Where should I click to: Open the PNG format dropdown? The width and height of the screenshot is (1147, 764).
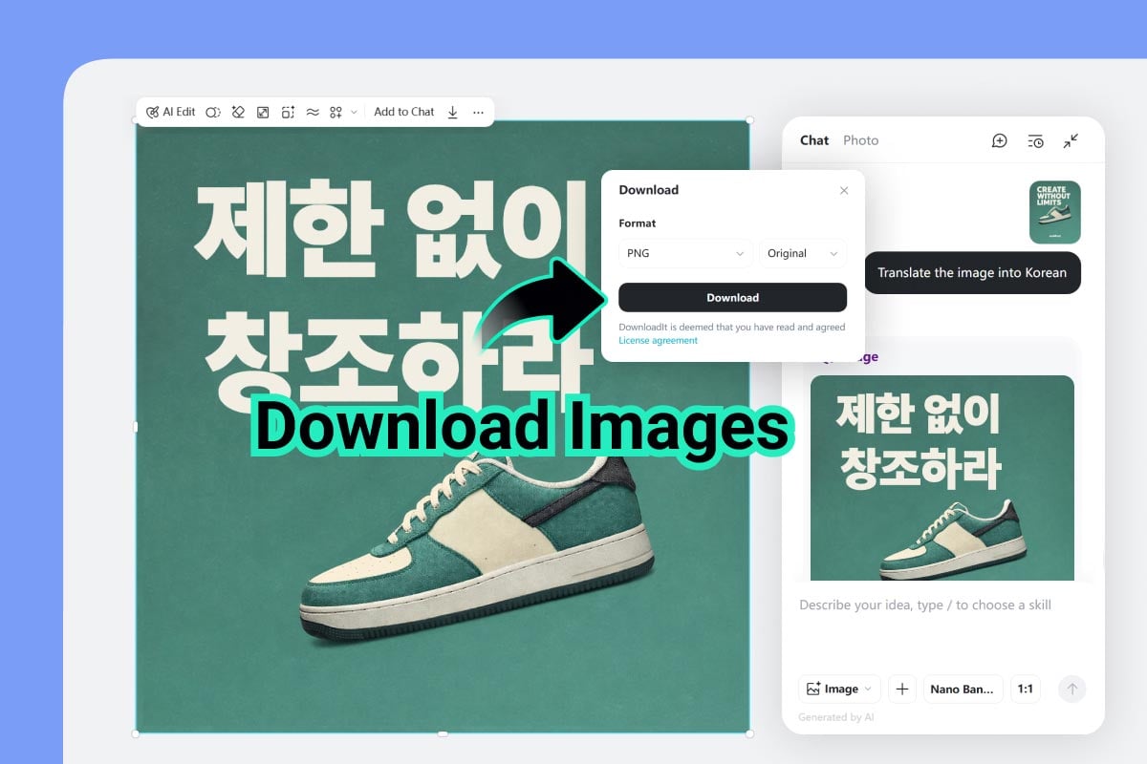point(684,253)
